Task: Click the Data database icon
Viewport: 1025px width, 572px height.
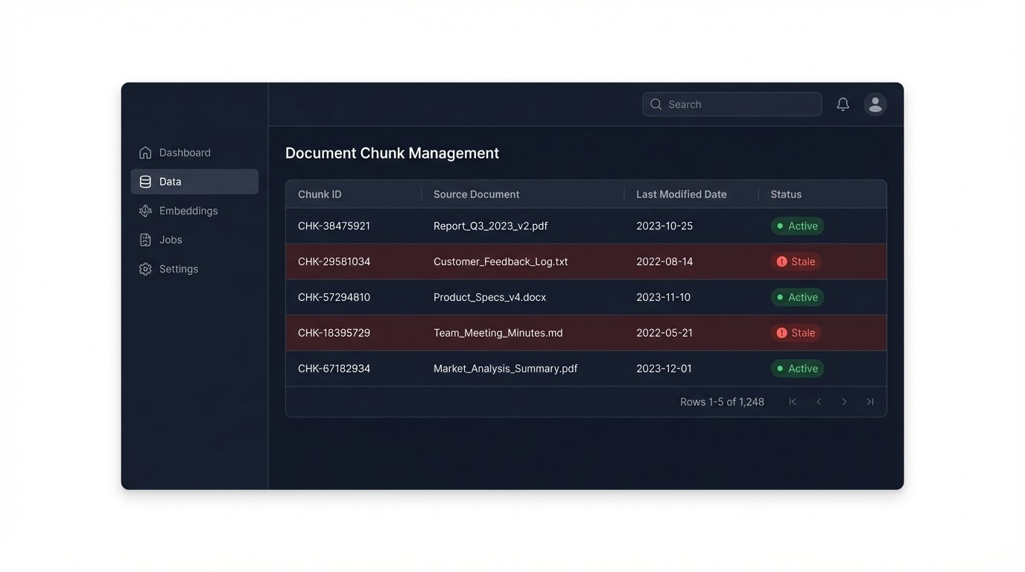Action: [145, 182]
